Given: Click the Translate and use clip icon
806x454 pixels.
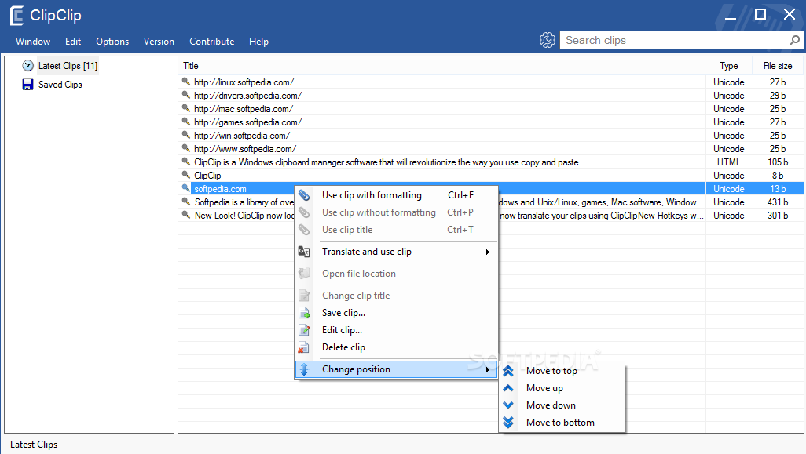Looking at the screenshot, I should (x=304, y=252).
